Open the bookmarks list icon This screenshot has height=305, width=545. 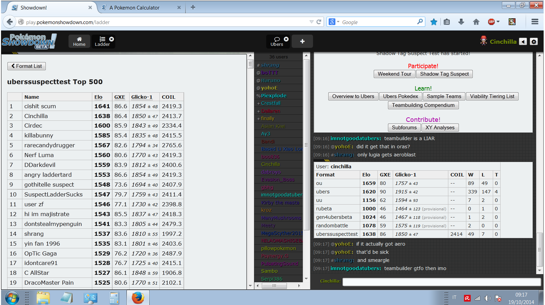click(x=447, y=22)
